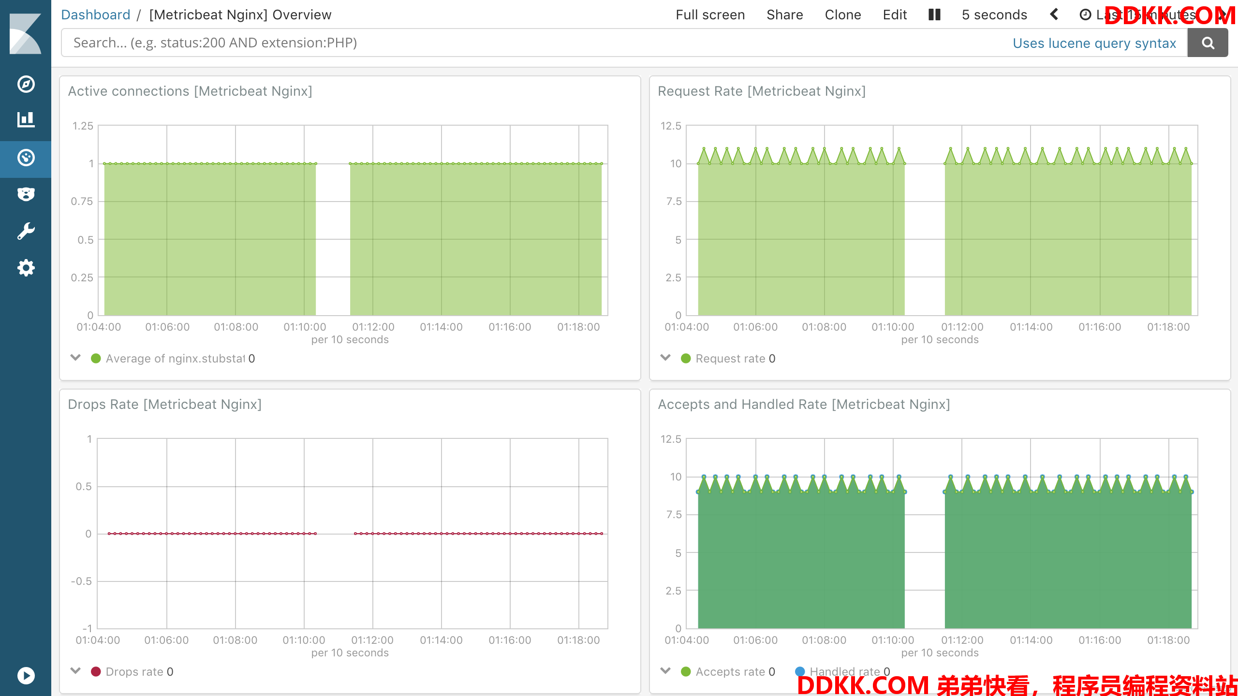This screenshot has width=1238, height=696.
Task: Click 01:08:00 label on Request Rate chart
Action: [x=824, y=327]
